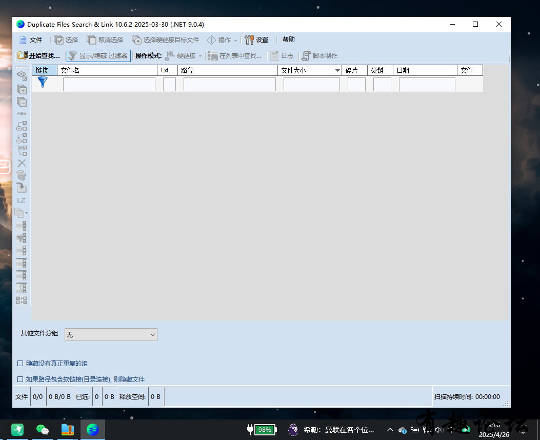540x440 pixels.
Task: Open the 其他文件分组 dropdown showing 无
Action: click(x=111, y=335)
